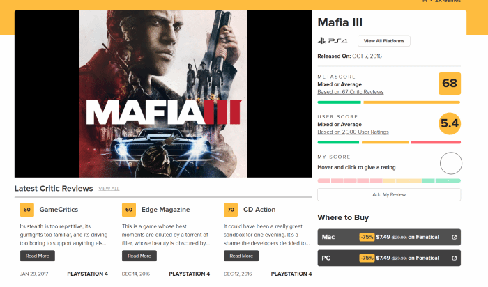Read More on the CD-Action review
Viewport: 488px width, 287px height.
(241, 256)
